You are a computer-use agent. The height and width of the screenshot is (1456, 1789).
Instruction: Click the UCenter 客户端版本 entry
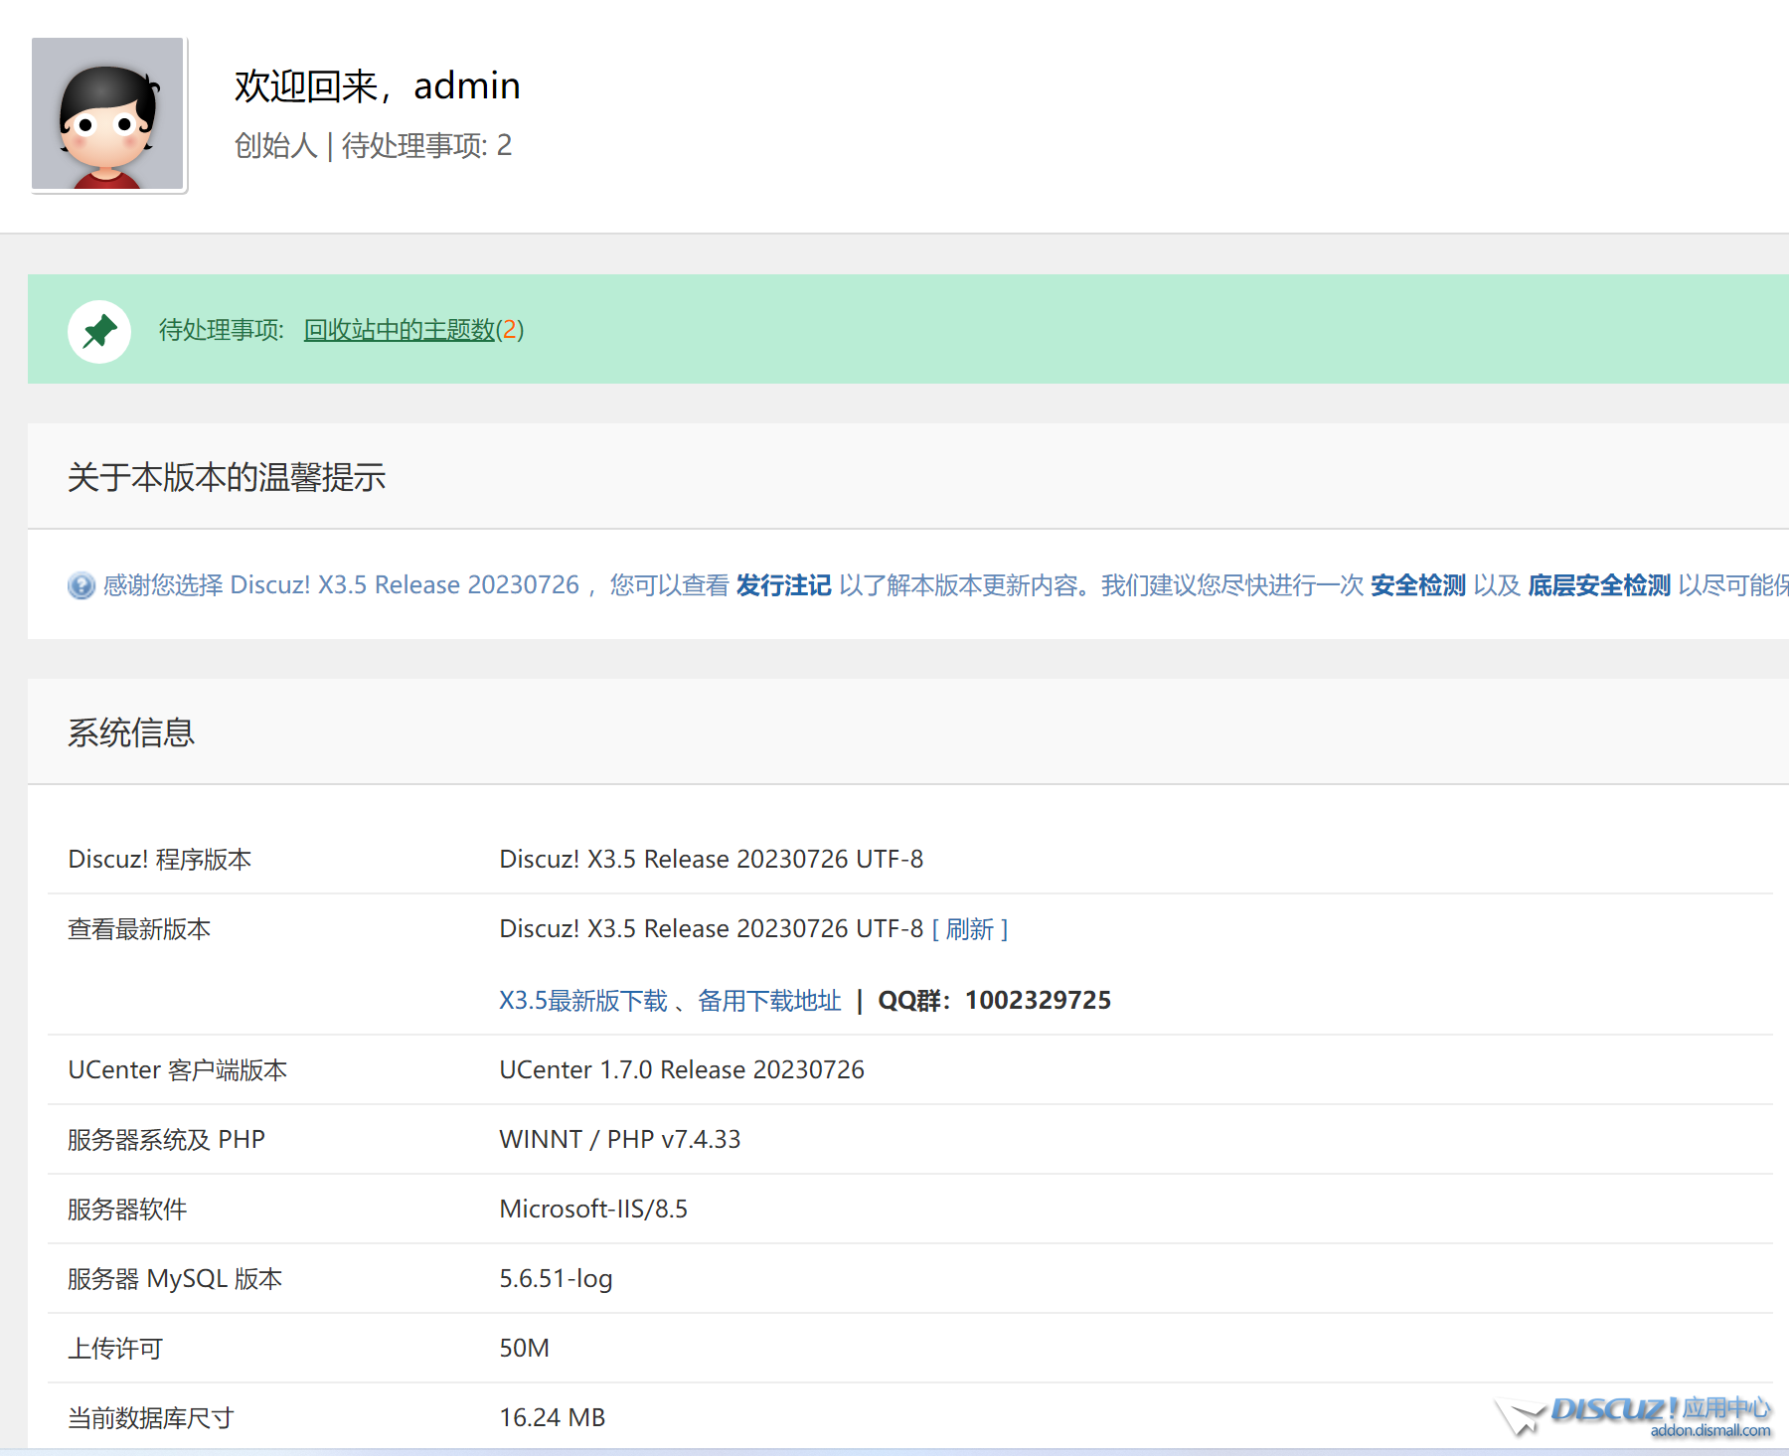pyautogui.click(x=177, y=1069)
